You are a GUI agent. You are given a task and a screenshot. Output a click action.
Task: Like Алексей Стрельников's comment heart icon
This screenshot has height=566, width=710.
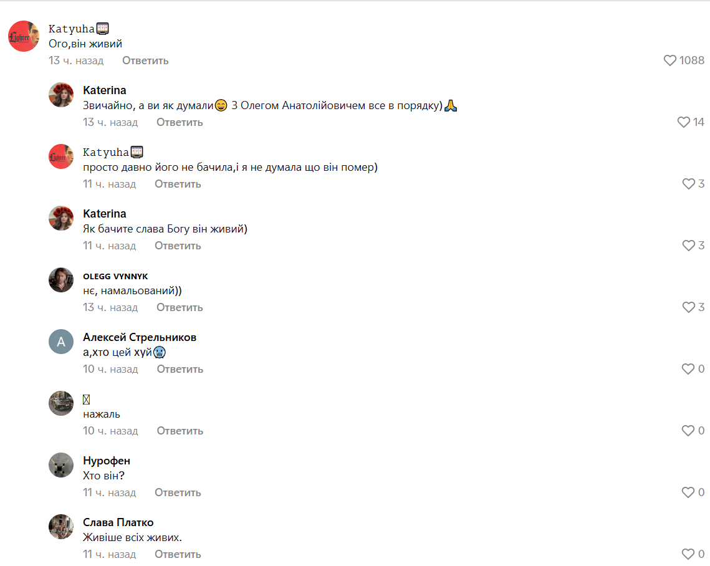click(688, 368)
